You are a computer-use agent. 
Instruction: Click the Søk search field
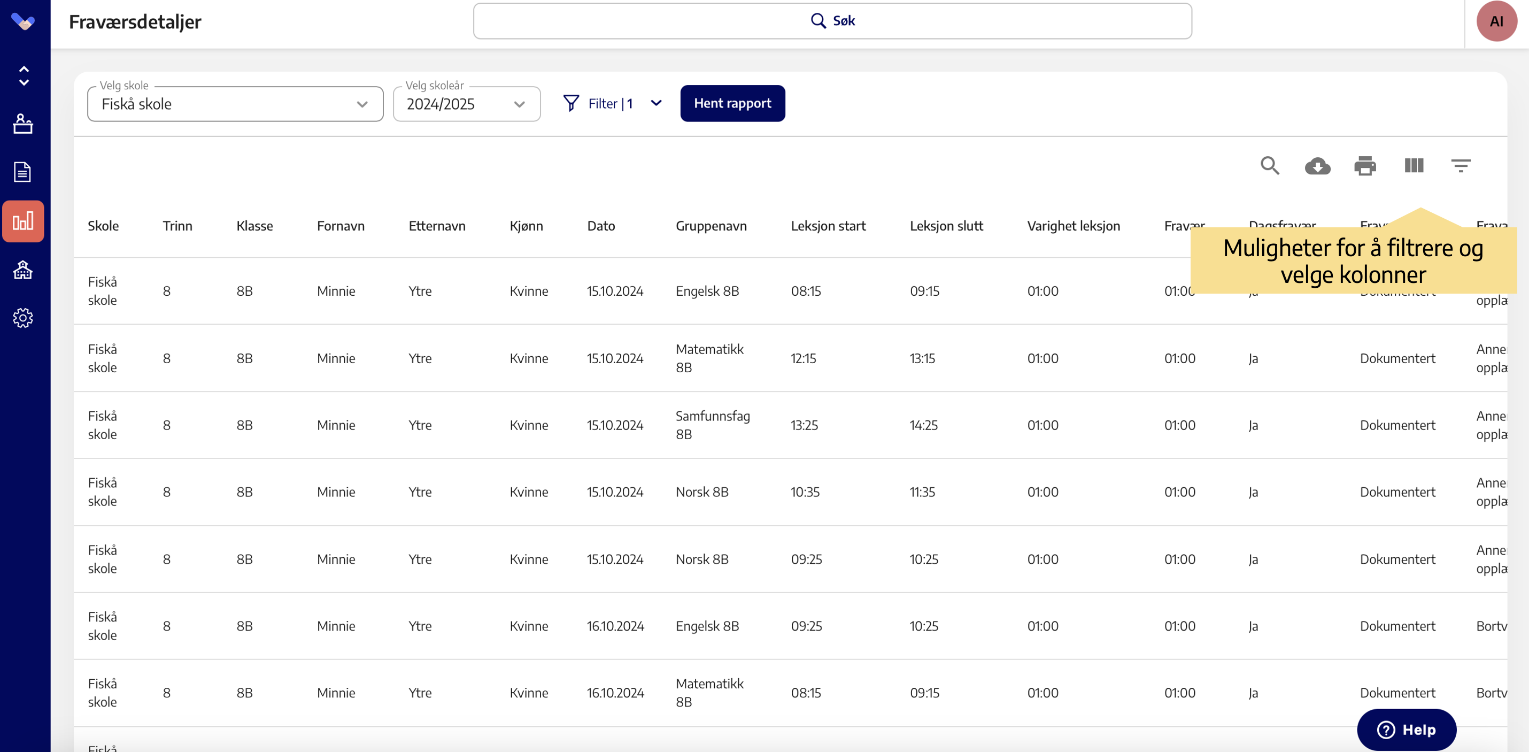[x=831, y=21]
